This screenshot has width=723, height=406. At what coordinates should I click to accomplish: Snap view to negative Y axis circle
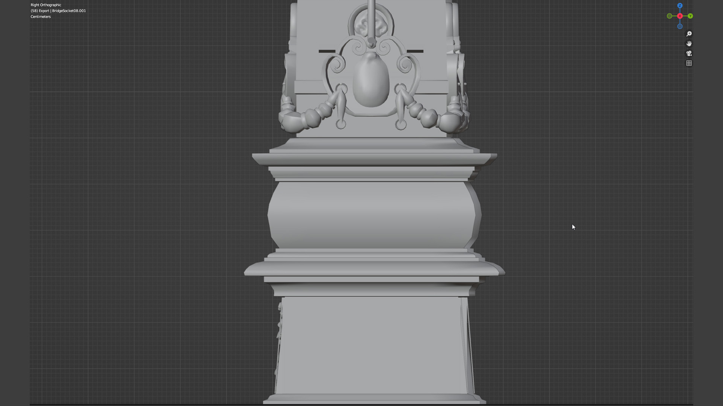(669, 16)
